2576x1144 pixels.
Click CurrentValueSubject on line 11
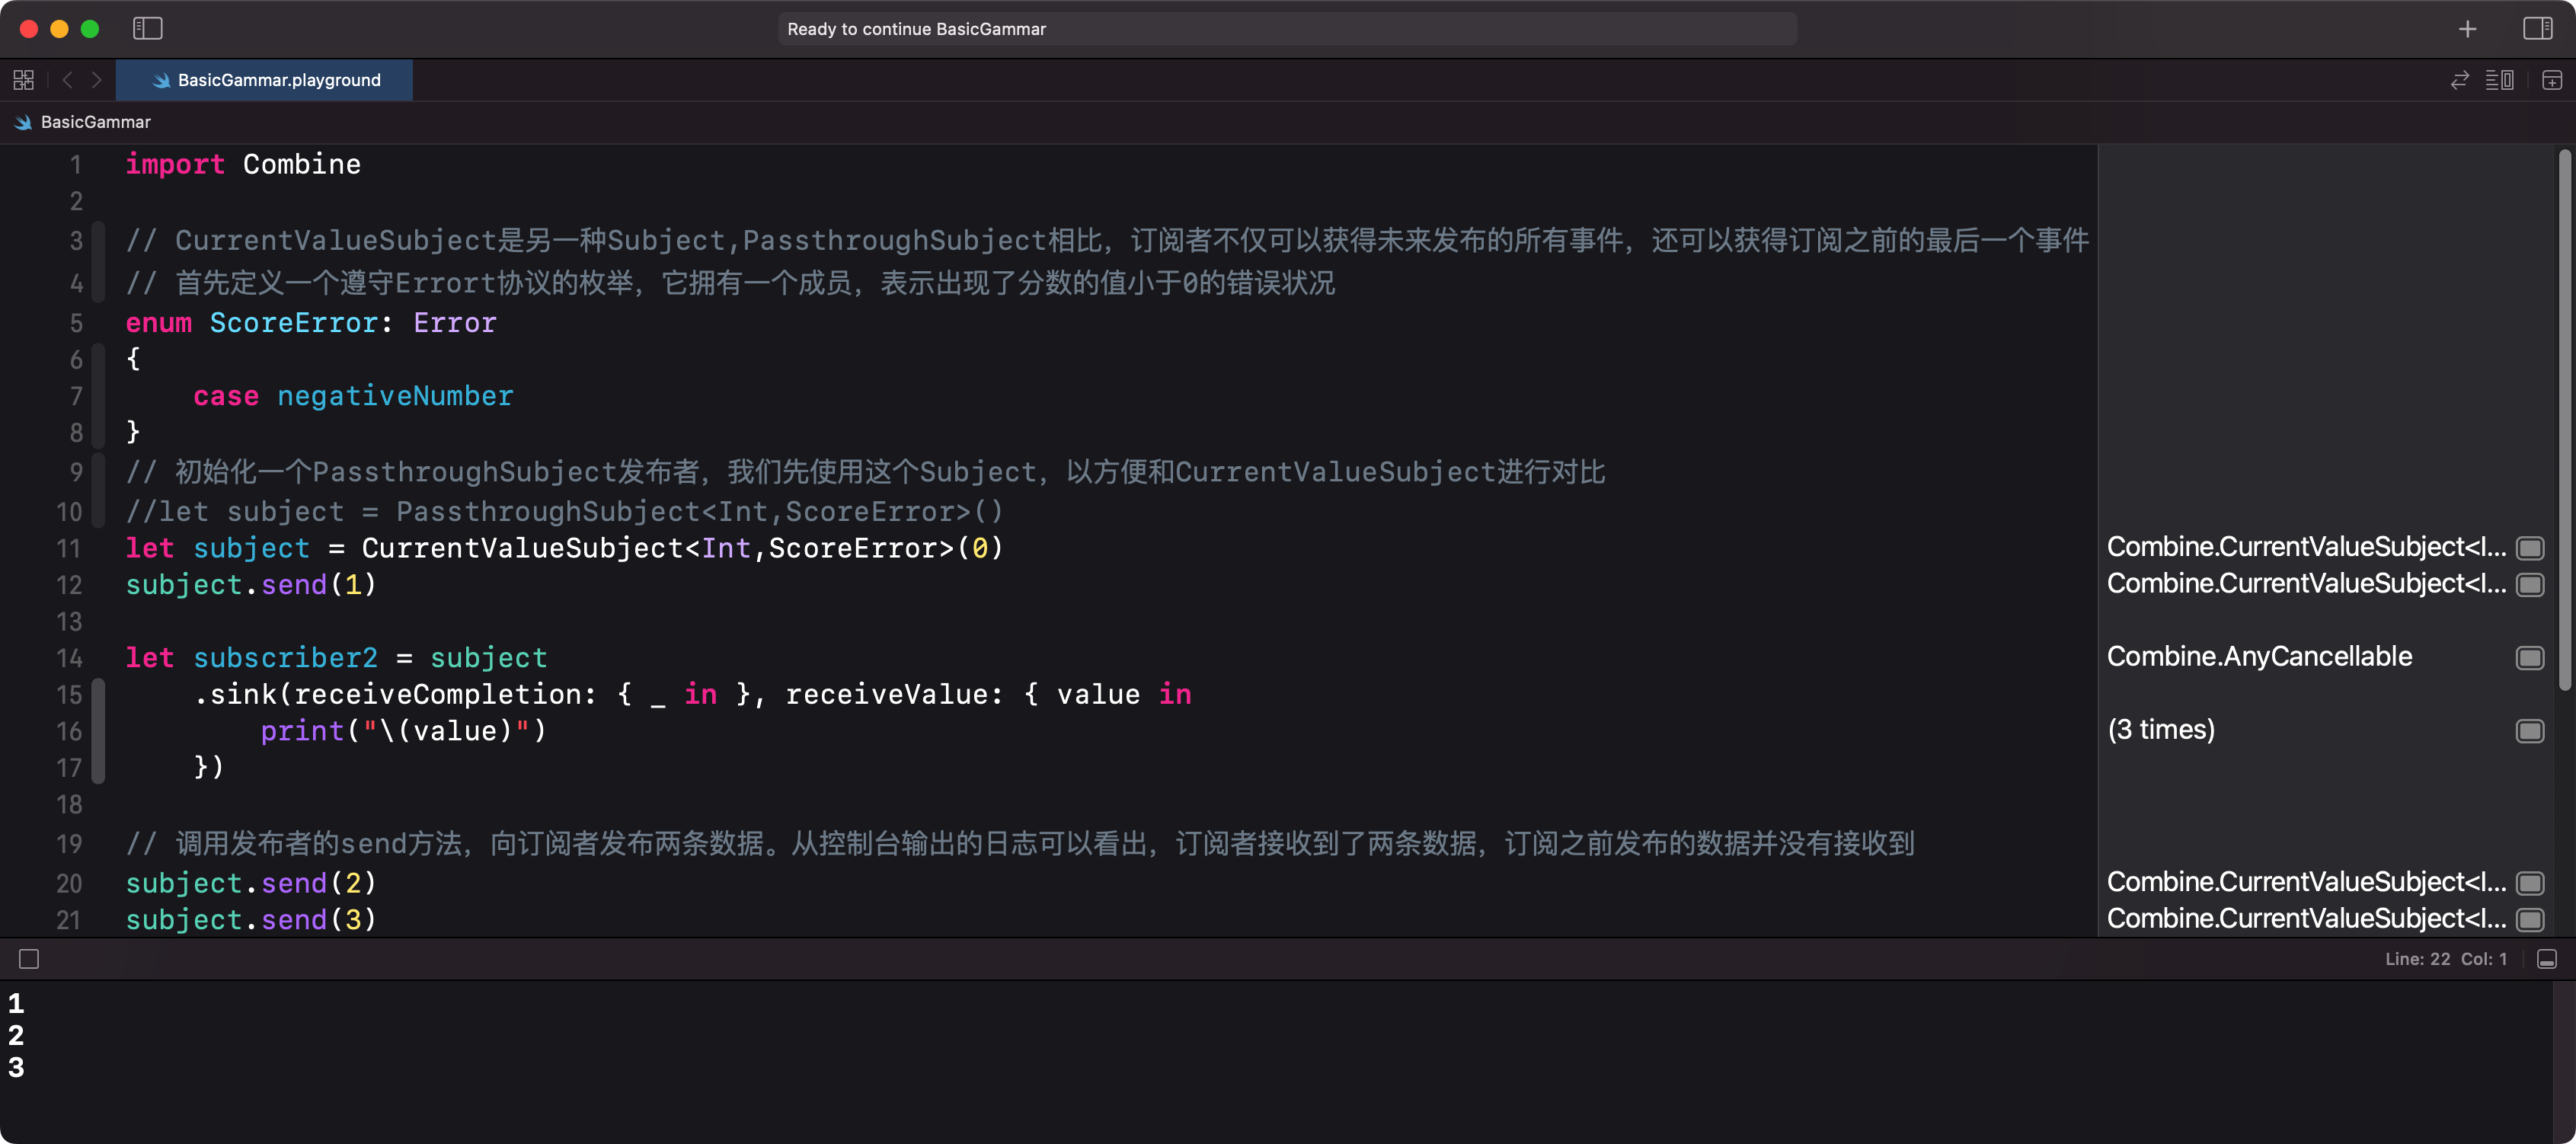[x=523, y=548]
